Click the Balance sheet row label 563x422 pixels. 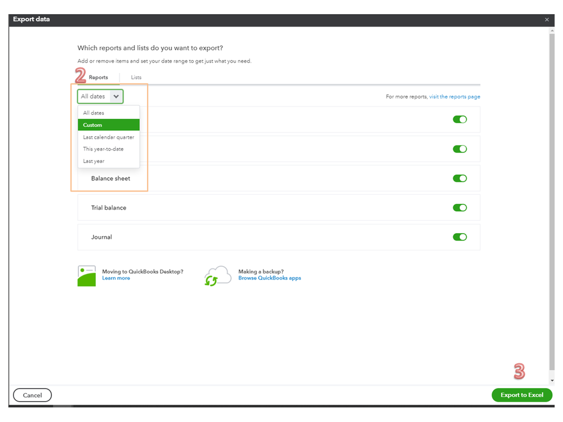point(110,179)
